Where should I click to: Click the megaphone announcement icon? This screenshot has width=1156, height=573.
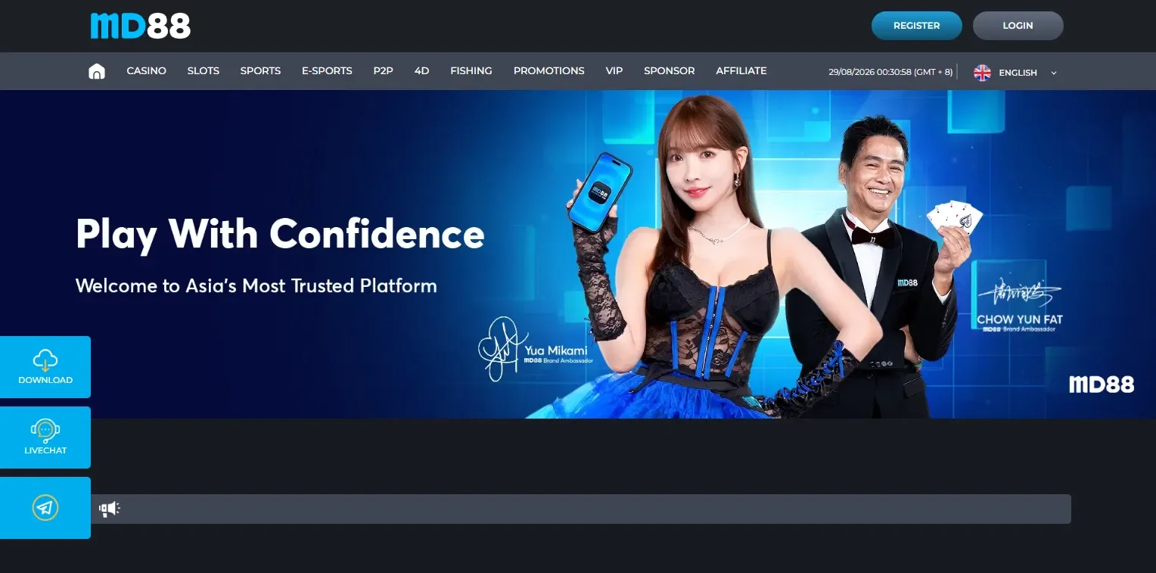coord(110,509)
